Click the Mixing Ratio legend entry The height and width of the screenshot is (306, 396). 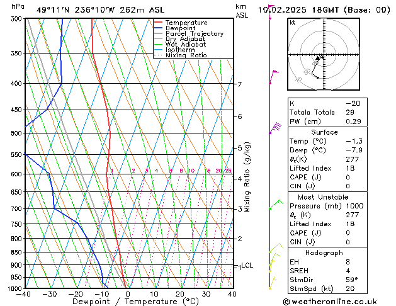(181, 55)
